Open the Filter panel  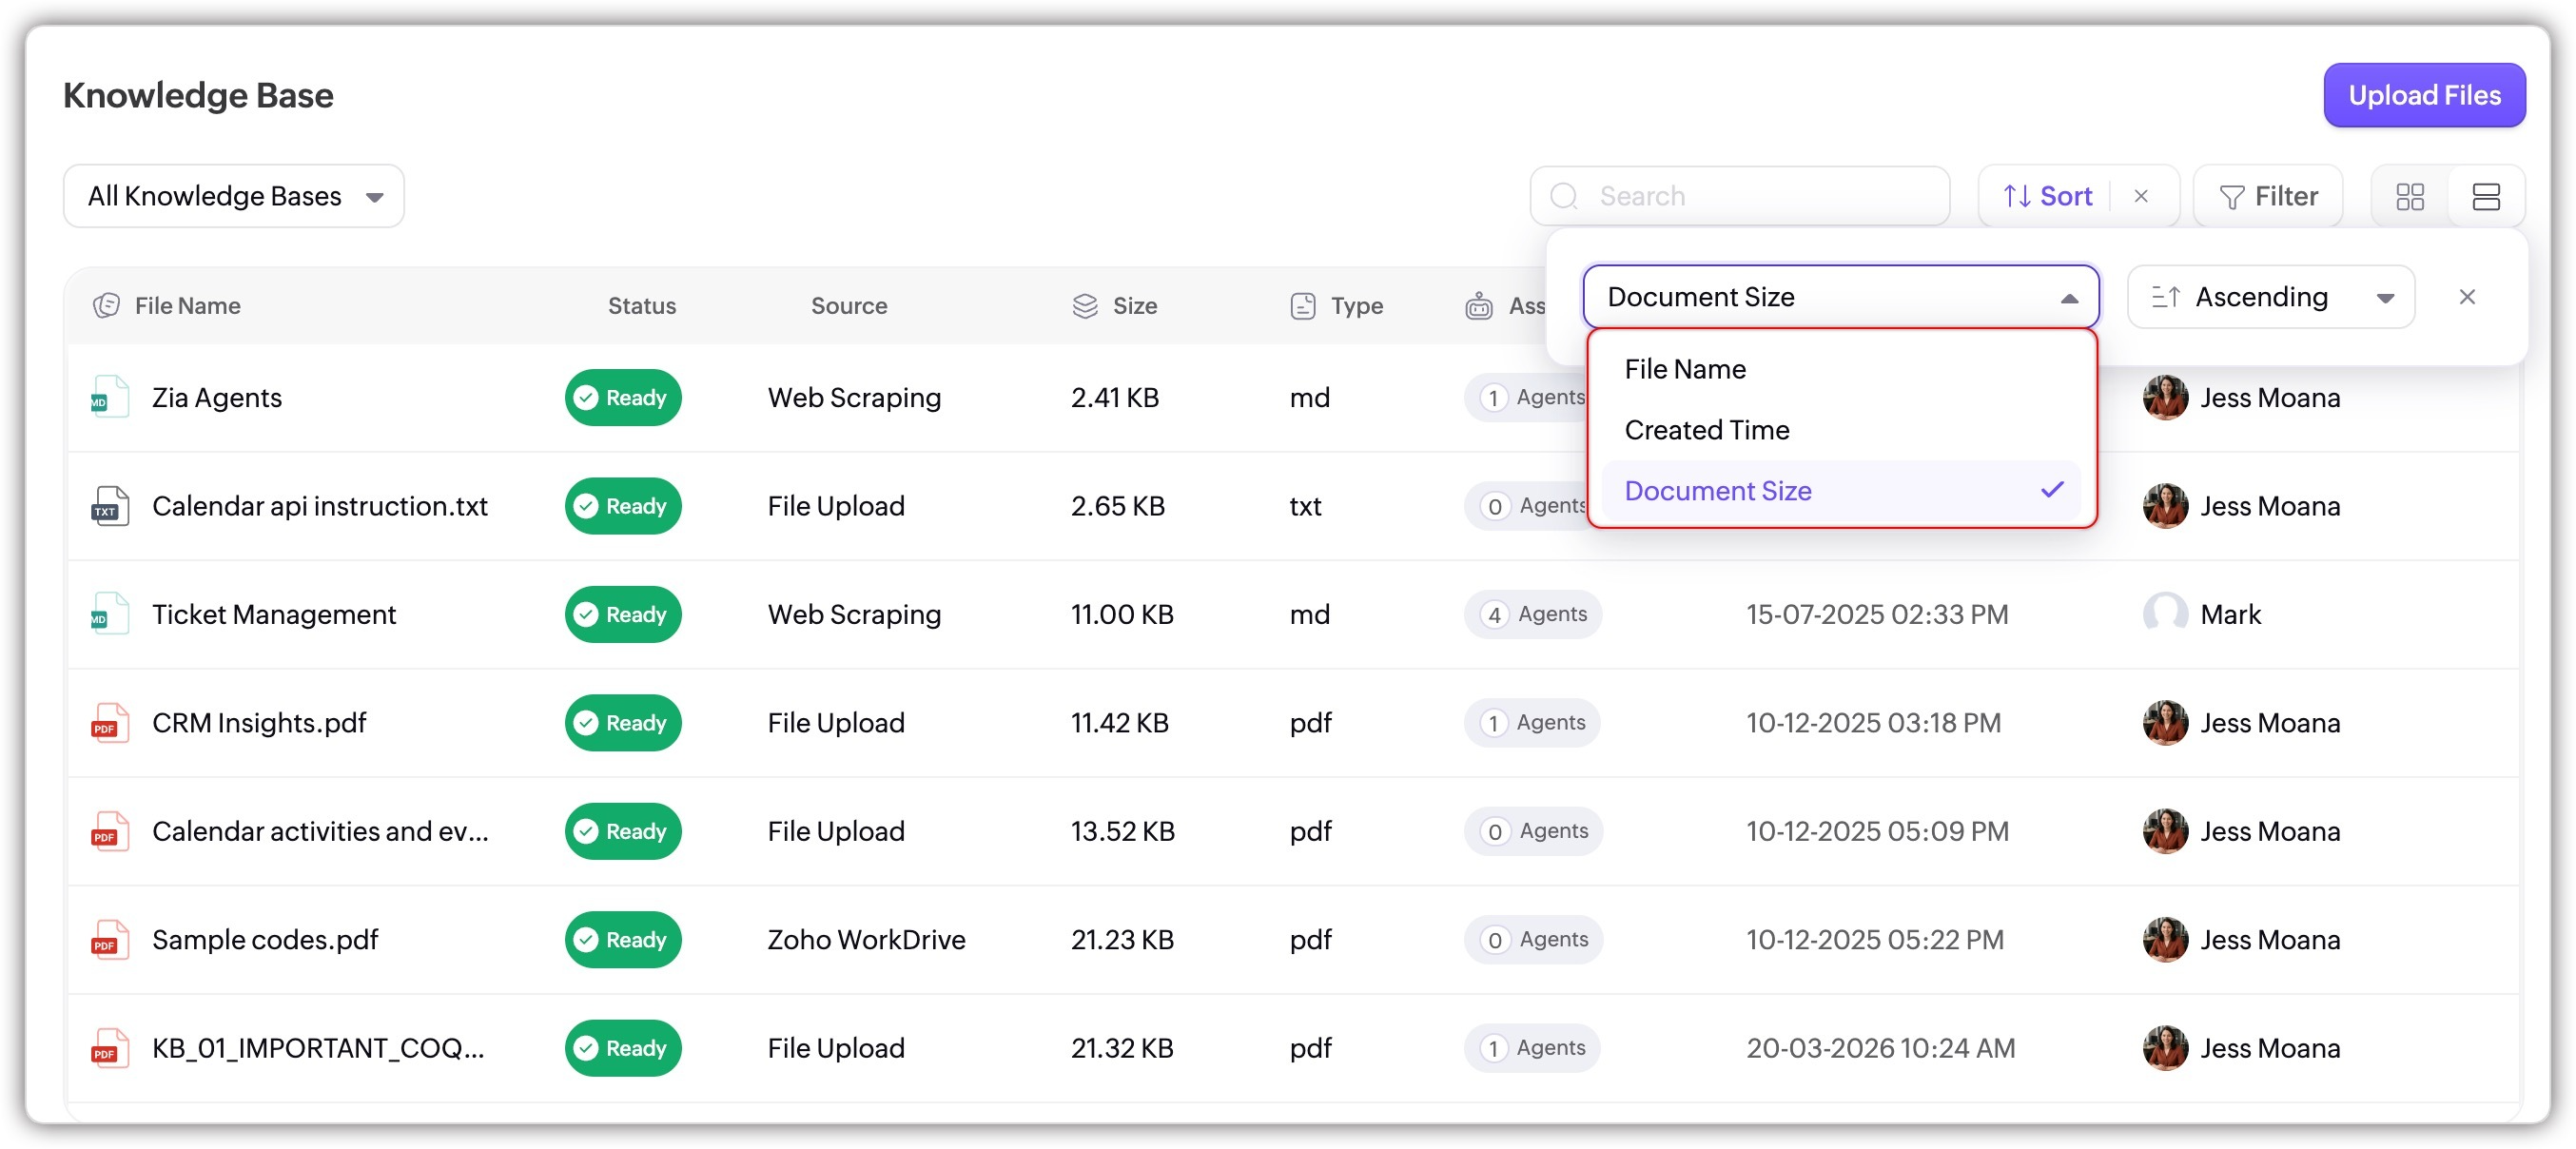pos(2267,196)
